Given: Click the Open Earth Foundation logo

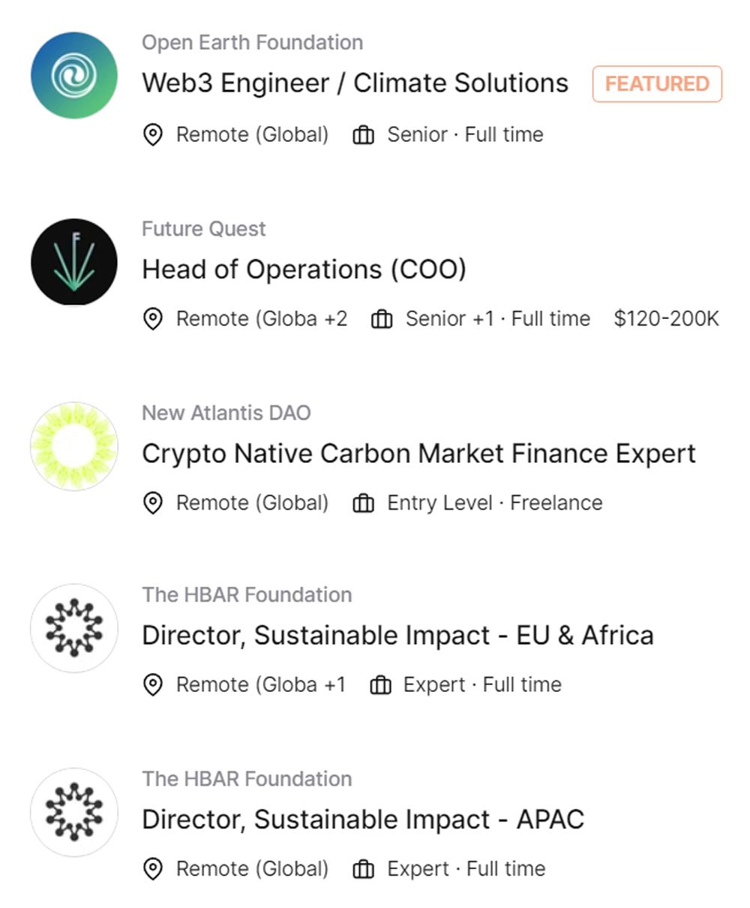Looking at the screenshot, I should point(73,75).
